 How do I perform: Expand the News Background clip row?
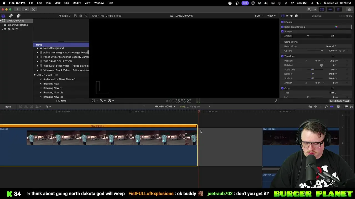37,48
